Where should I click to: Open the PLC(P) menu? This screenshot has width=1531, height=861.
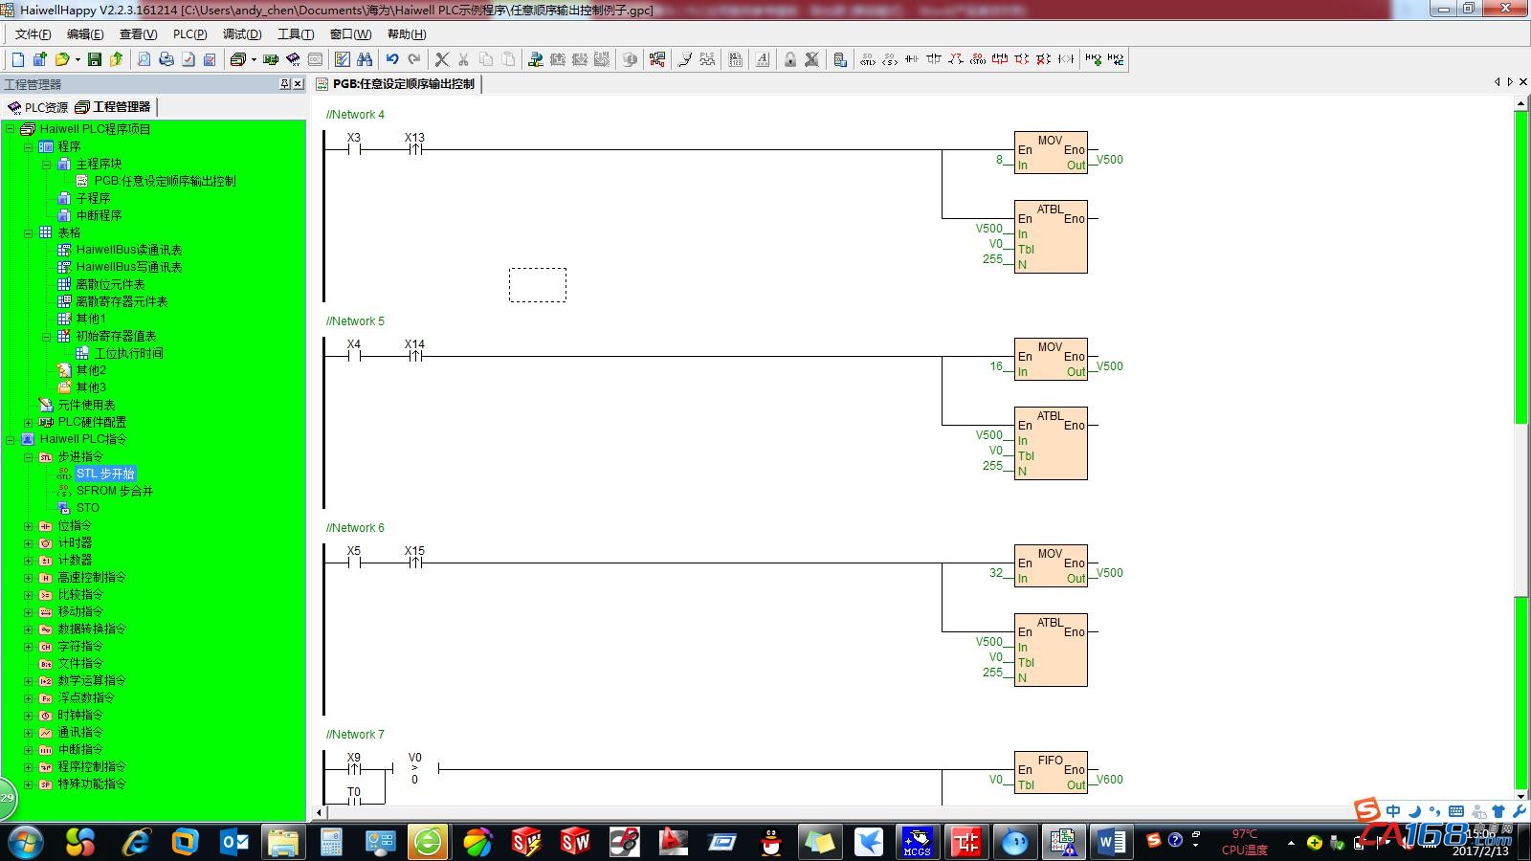coord(189,34)
